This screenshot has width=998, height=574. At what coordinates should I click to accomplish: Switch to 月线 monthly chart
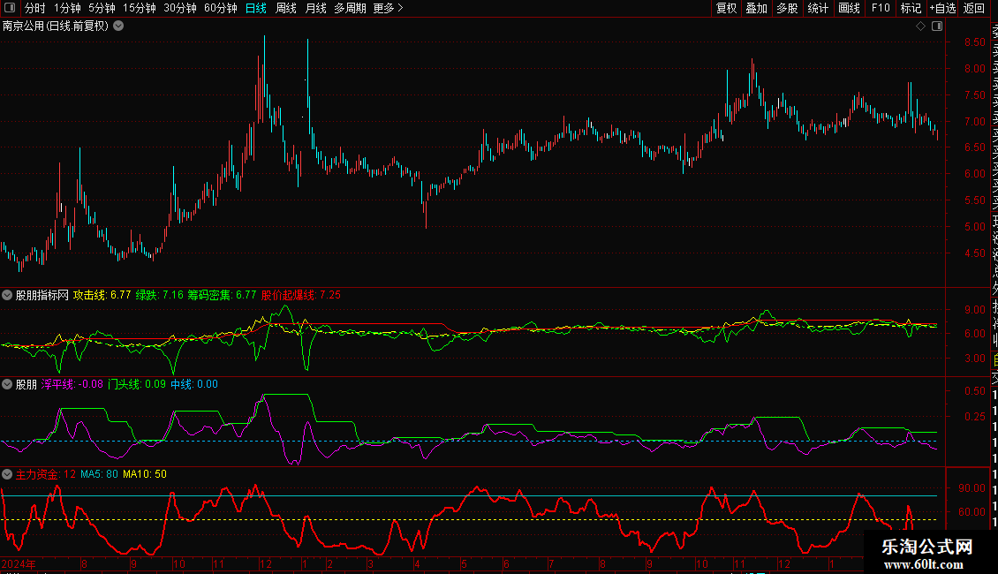(315, 8)
